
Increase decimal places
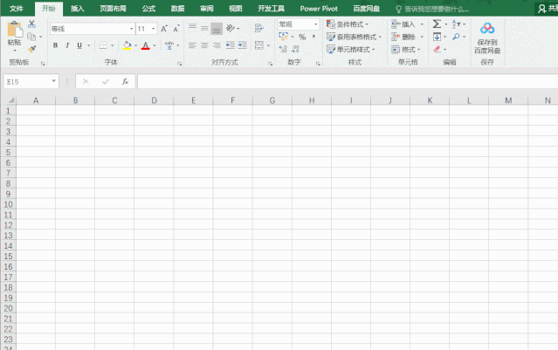click(x=283, y=49)
